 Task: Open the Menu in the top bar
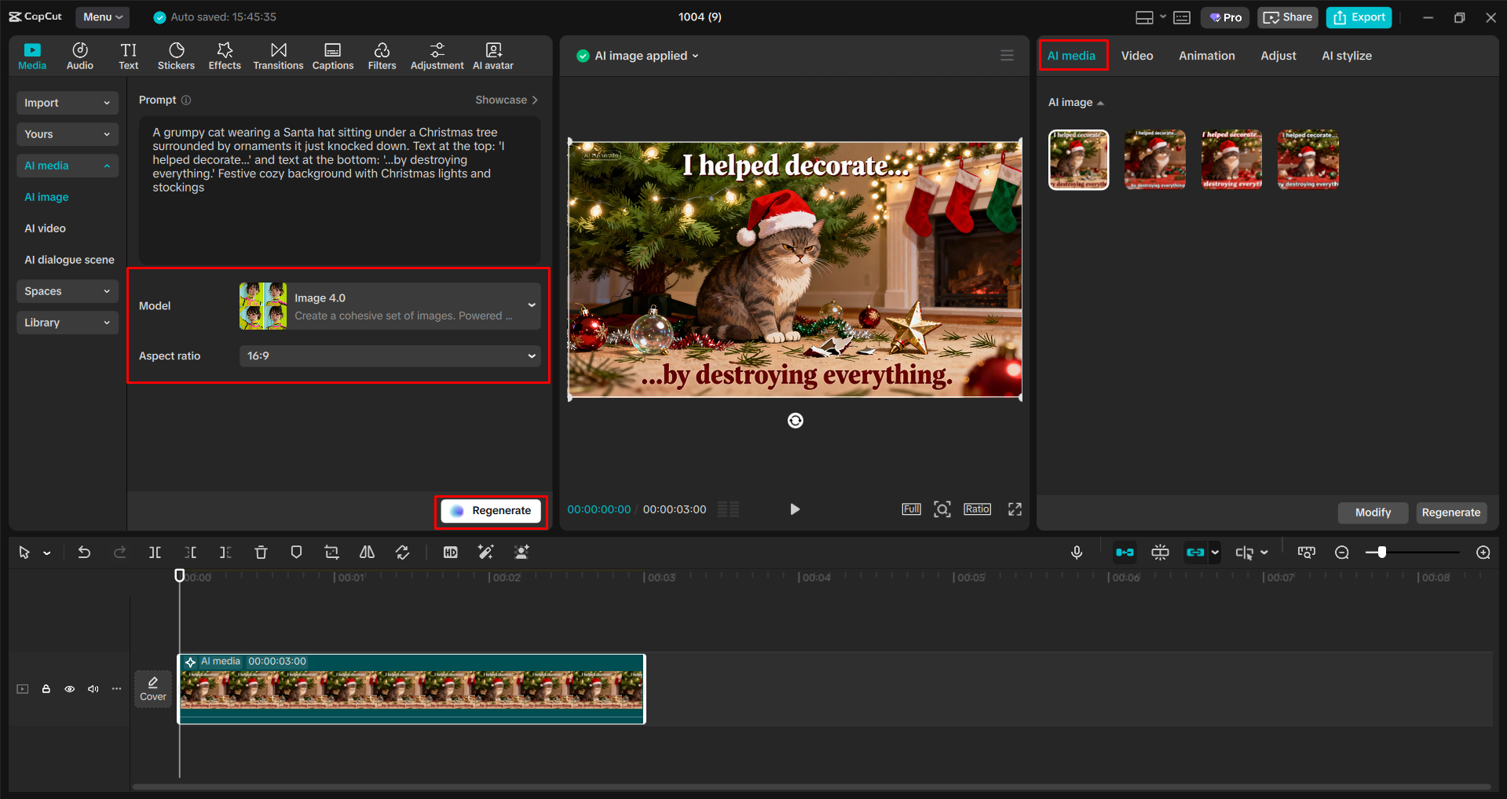pos(102,16)
